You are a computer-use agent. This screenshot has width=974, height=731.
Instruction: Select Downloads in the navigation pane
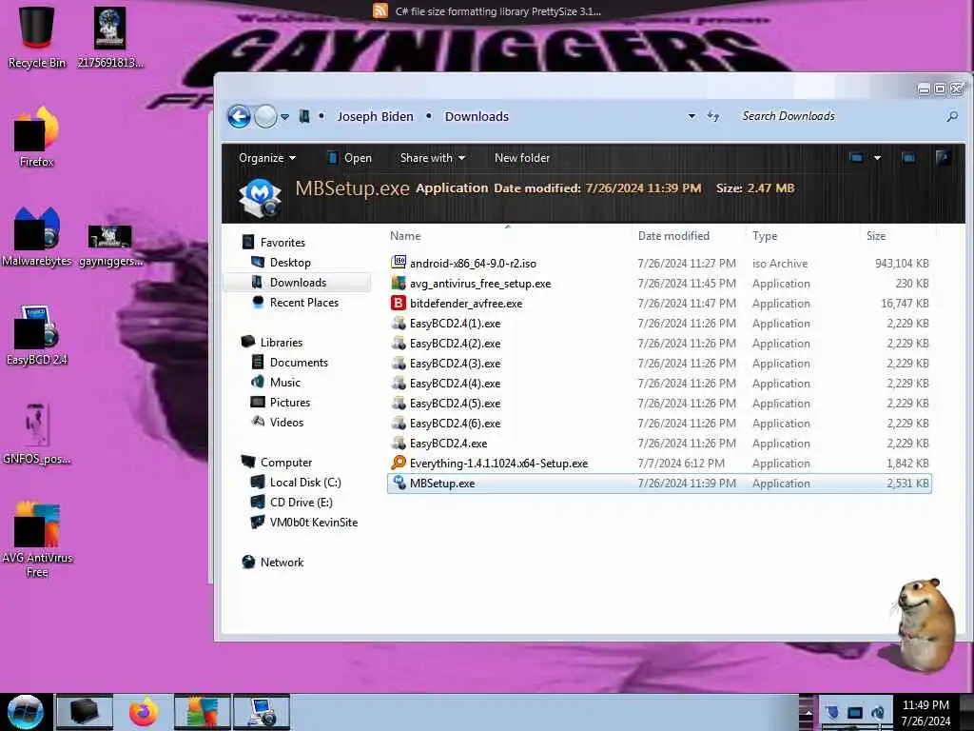[x=298, y=282]
